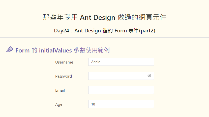Click the word "initialValues" in the section heading
The image size is (209, 117).
click(55, 50)
